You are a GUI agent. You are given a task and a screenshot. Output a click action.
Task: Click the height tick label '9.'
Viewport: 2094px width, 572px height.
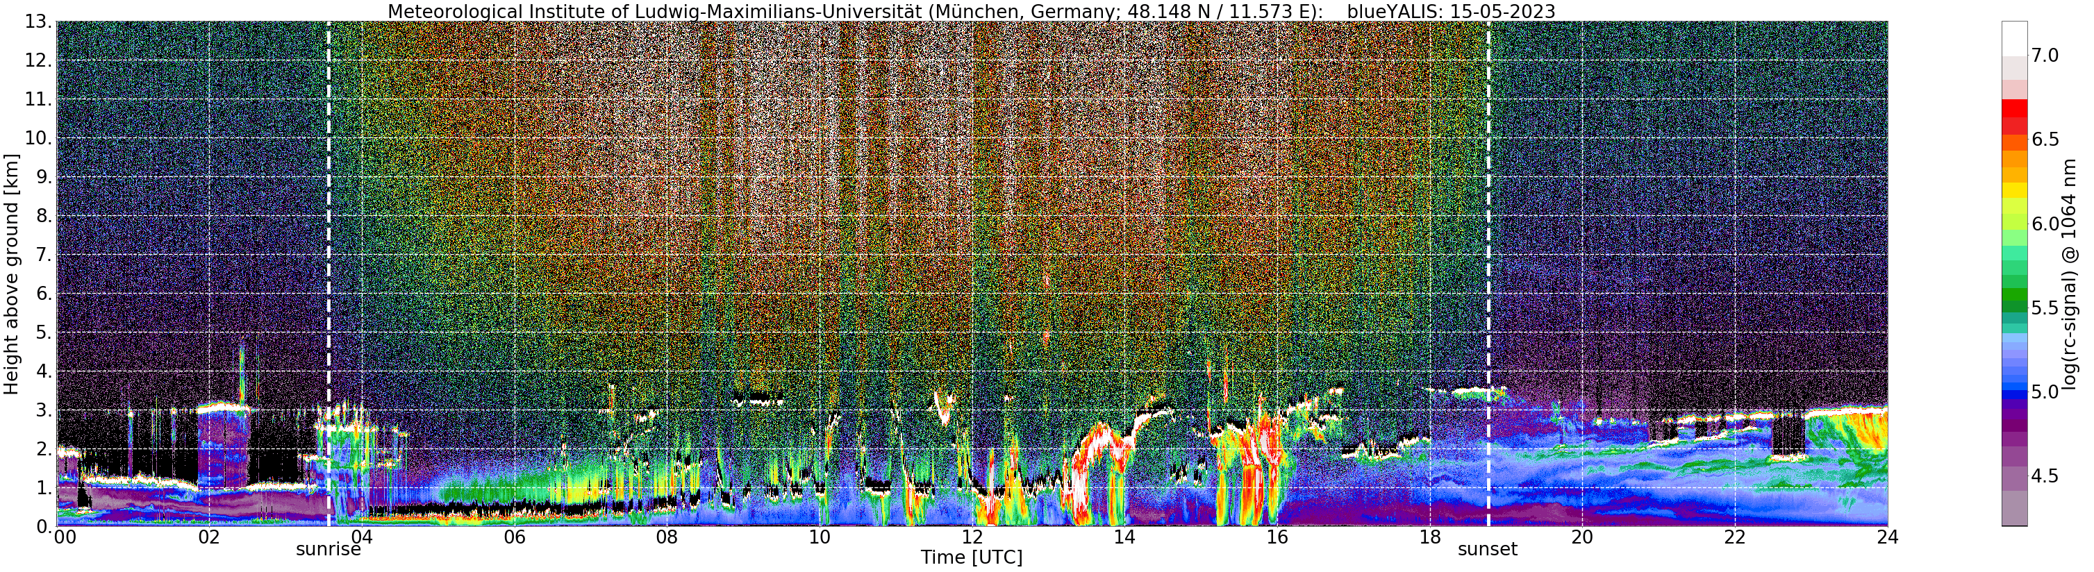(44, 177)
